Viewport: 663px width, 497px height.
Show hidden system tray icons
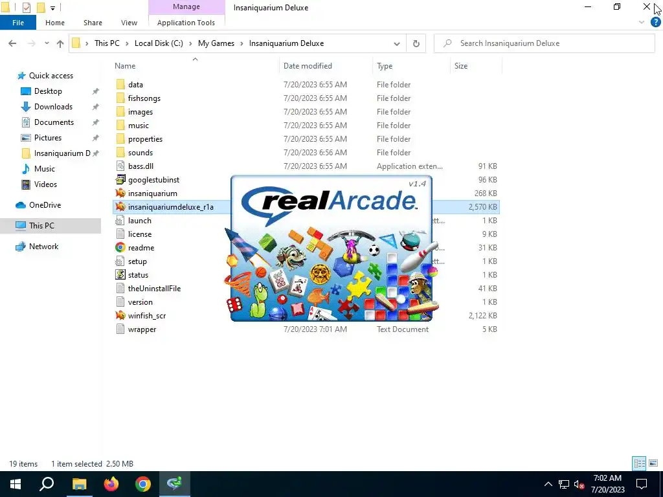point(548,484)
